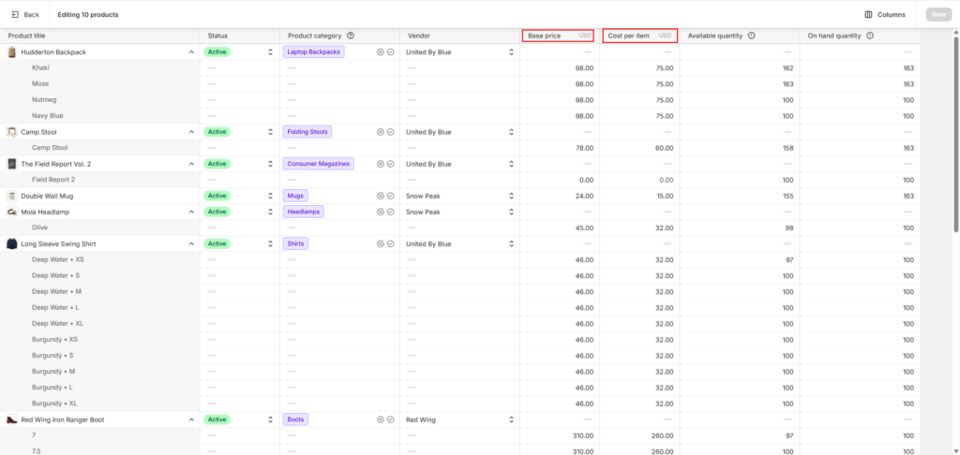Select the Burgundy • XL variant title

coord(54,404)
